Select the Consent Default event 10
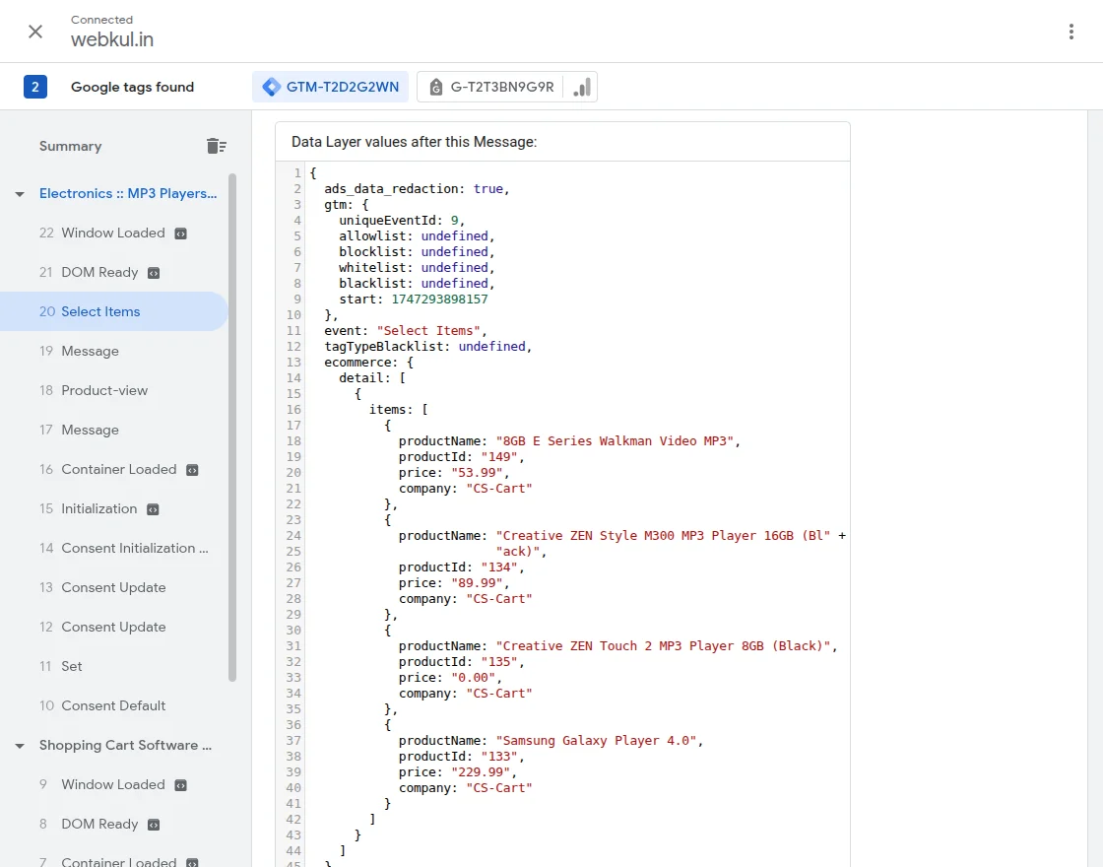 pos(113,705)
